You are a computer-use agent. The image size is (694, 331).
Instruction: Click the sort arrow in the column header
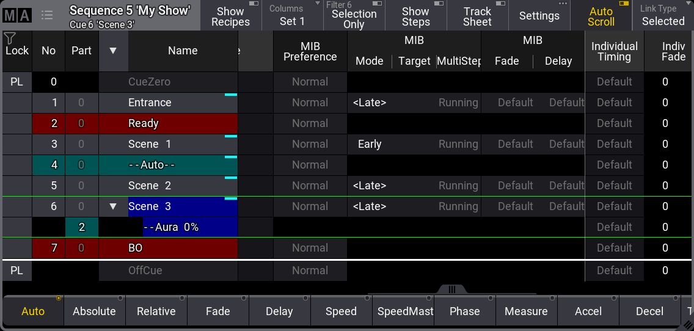point(113,51)
